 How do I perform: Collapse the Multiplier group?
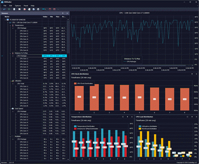(x=10, y=136)
